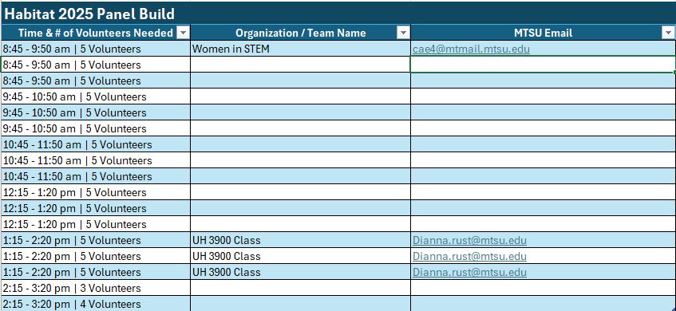Select the Women in STEM cell

click(300, 49)
